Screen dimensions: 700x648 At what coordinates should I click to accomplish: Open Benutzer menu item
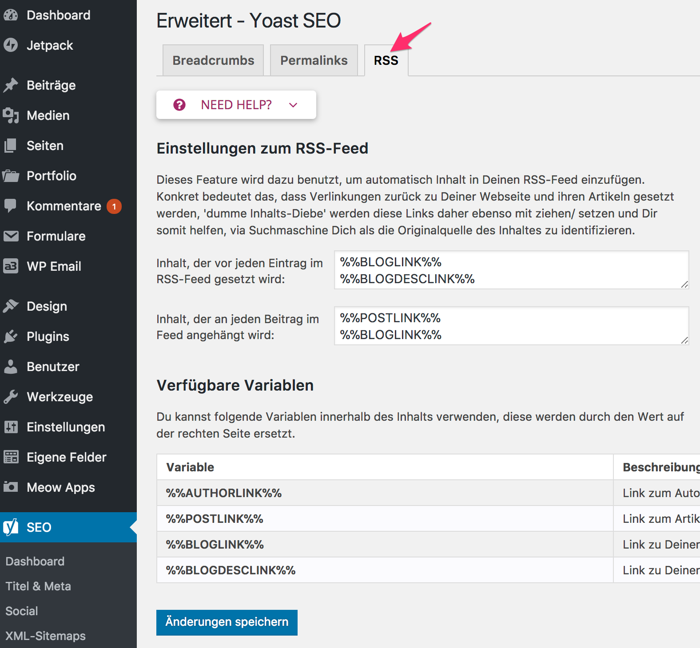[68, 367]
